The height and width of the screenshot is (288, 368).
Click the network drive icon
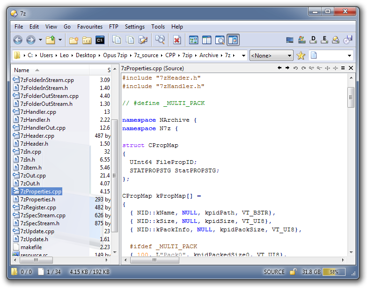click(x=336, y=40)
